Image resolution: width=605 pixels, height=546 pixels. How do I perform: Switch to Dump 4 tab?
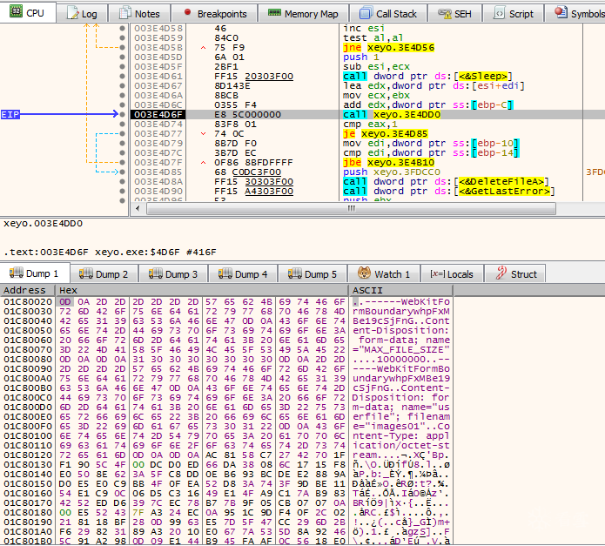243,274
